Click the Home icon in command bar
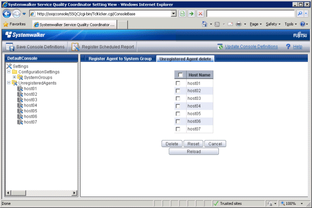312x208 pixels. coord(204,24)
